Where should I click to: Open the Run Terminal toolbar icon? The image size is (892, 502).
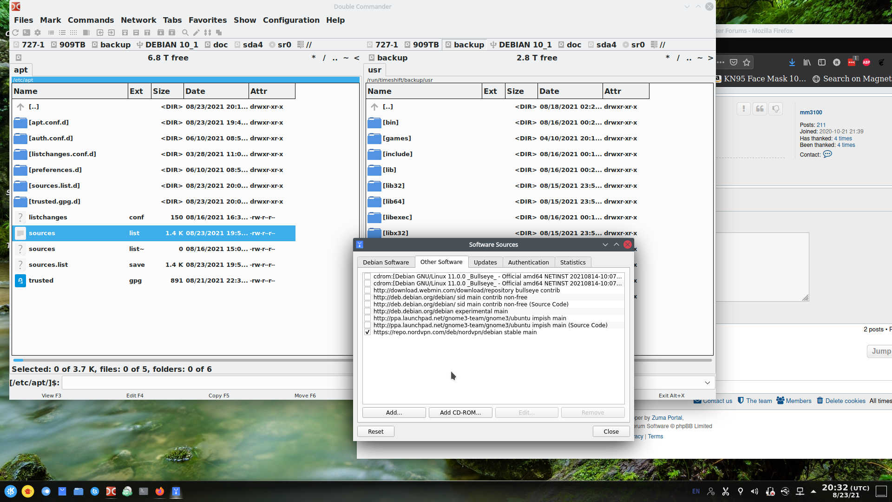tap(26, 33)
